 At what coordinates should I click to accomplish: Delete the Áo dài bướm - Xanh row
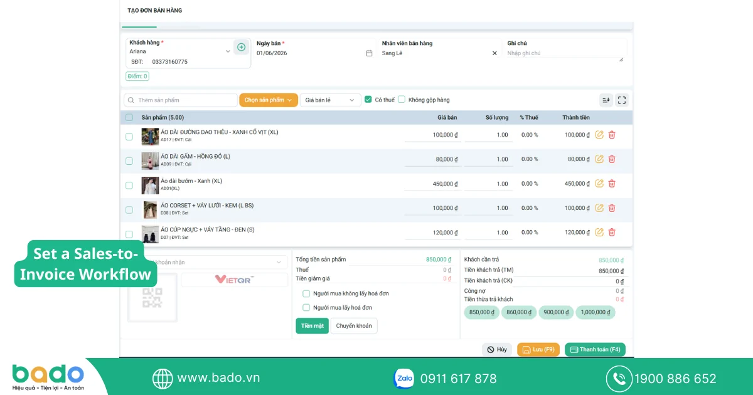point(612,184)
